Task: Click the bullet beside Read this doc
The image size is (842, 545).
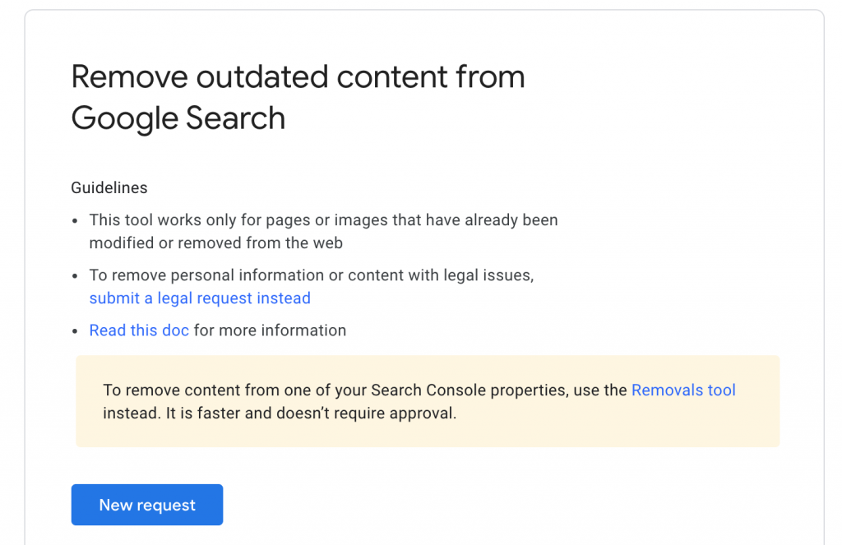Action: (x=75, y=331)
